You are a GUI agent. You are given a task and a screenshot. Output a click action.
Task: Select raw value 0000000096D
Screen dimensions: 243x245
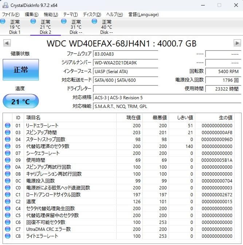click(x=217, y=139)
